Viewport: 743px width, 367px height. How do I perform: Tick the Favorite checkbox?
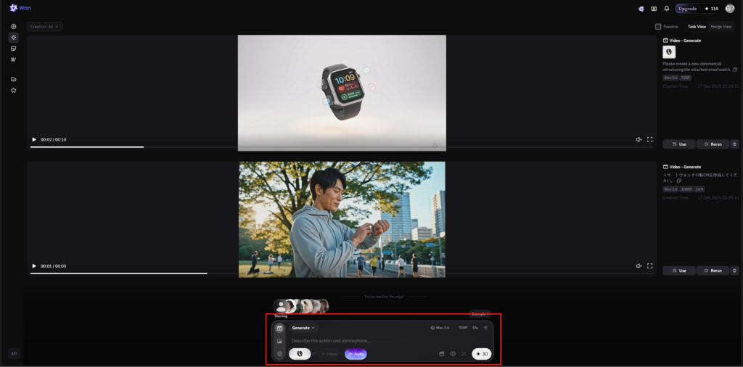click(x=658, y=27)
